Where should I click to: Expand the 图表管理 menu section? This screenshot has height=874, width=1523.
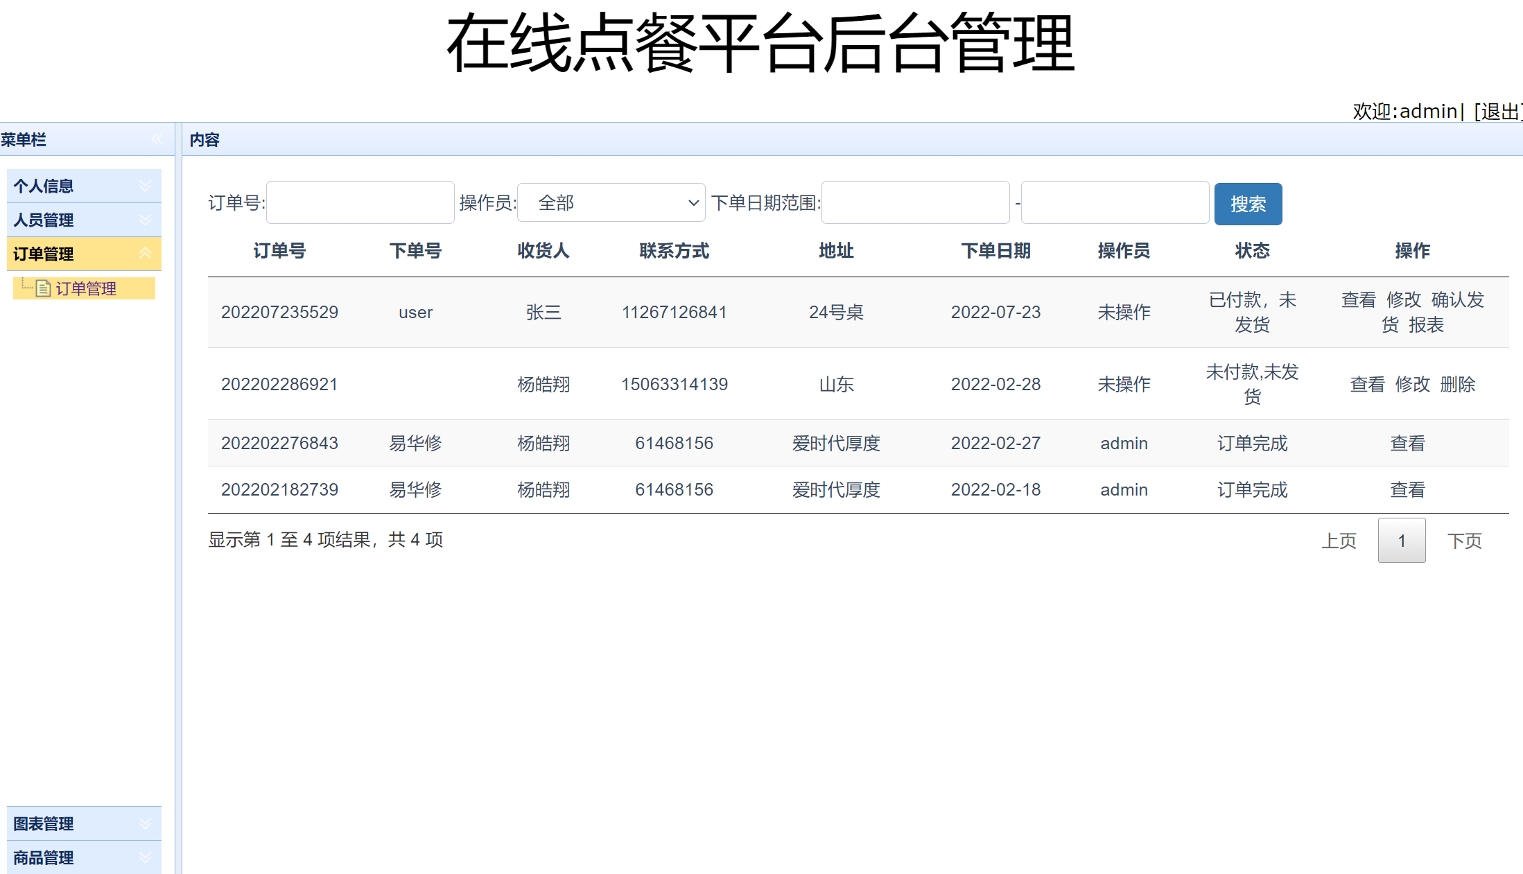click(x=83, y=823)
